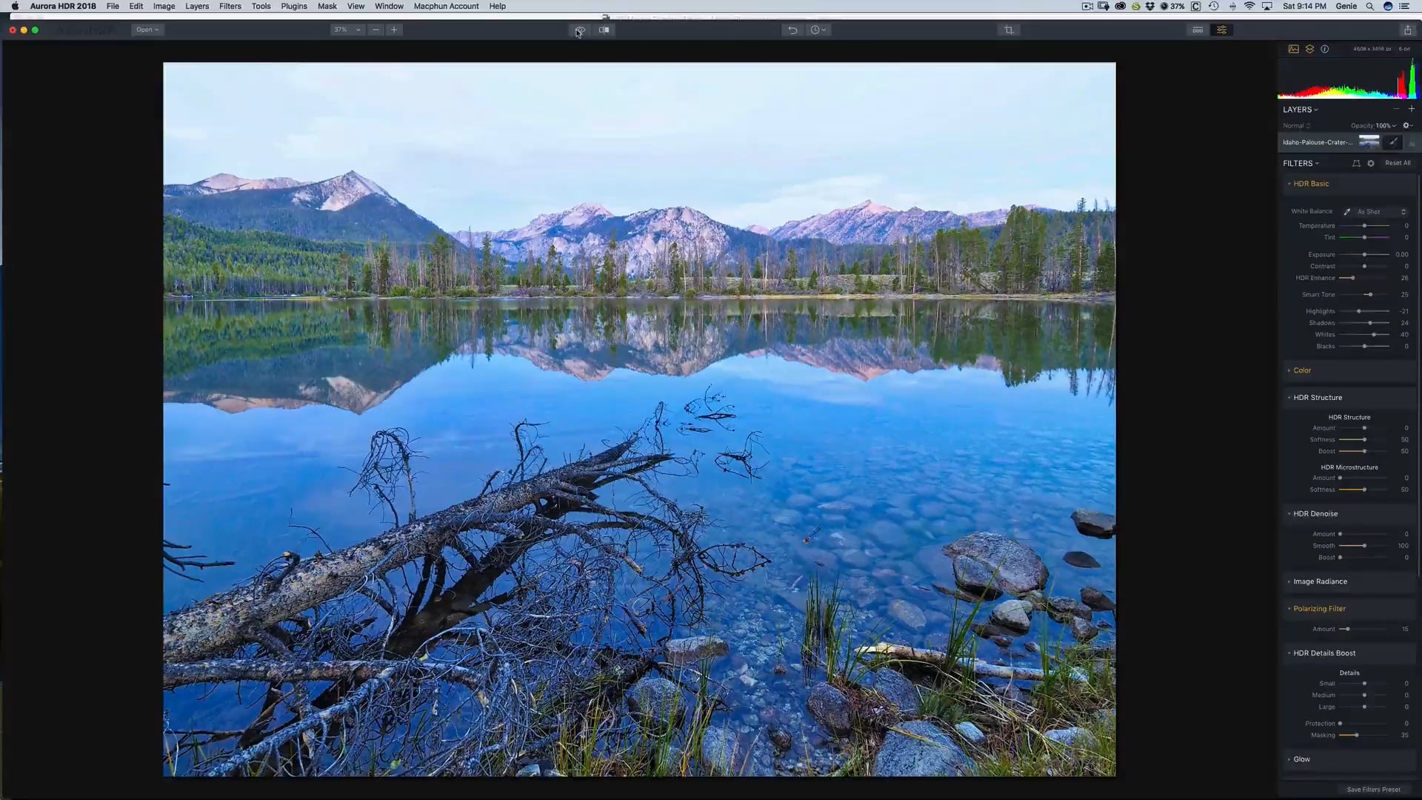The image size is (1422, 800).
Task: Open the zoom level 37% dropdown
Action: (346, 30)
